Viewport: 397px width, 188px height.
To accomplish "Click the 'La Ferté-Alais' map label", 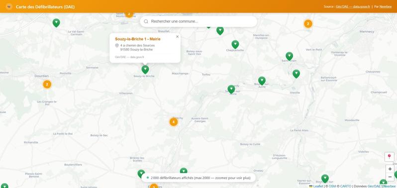I will pyautogui.click(x=299, y=130).
